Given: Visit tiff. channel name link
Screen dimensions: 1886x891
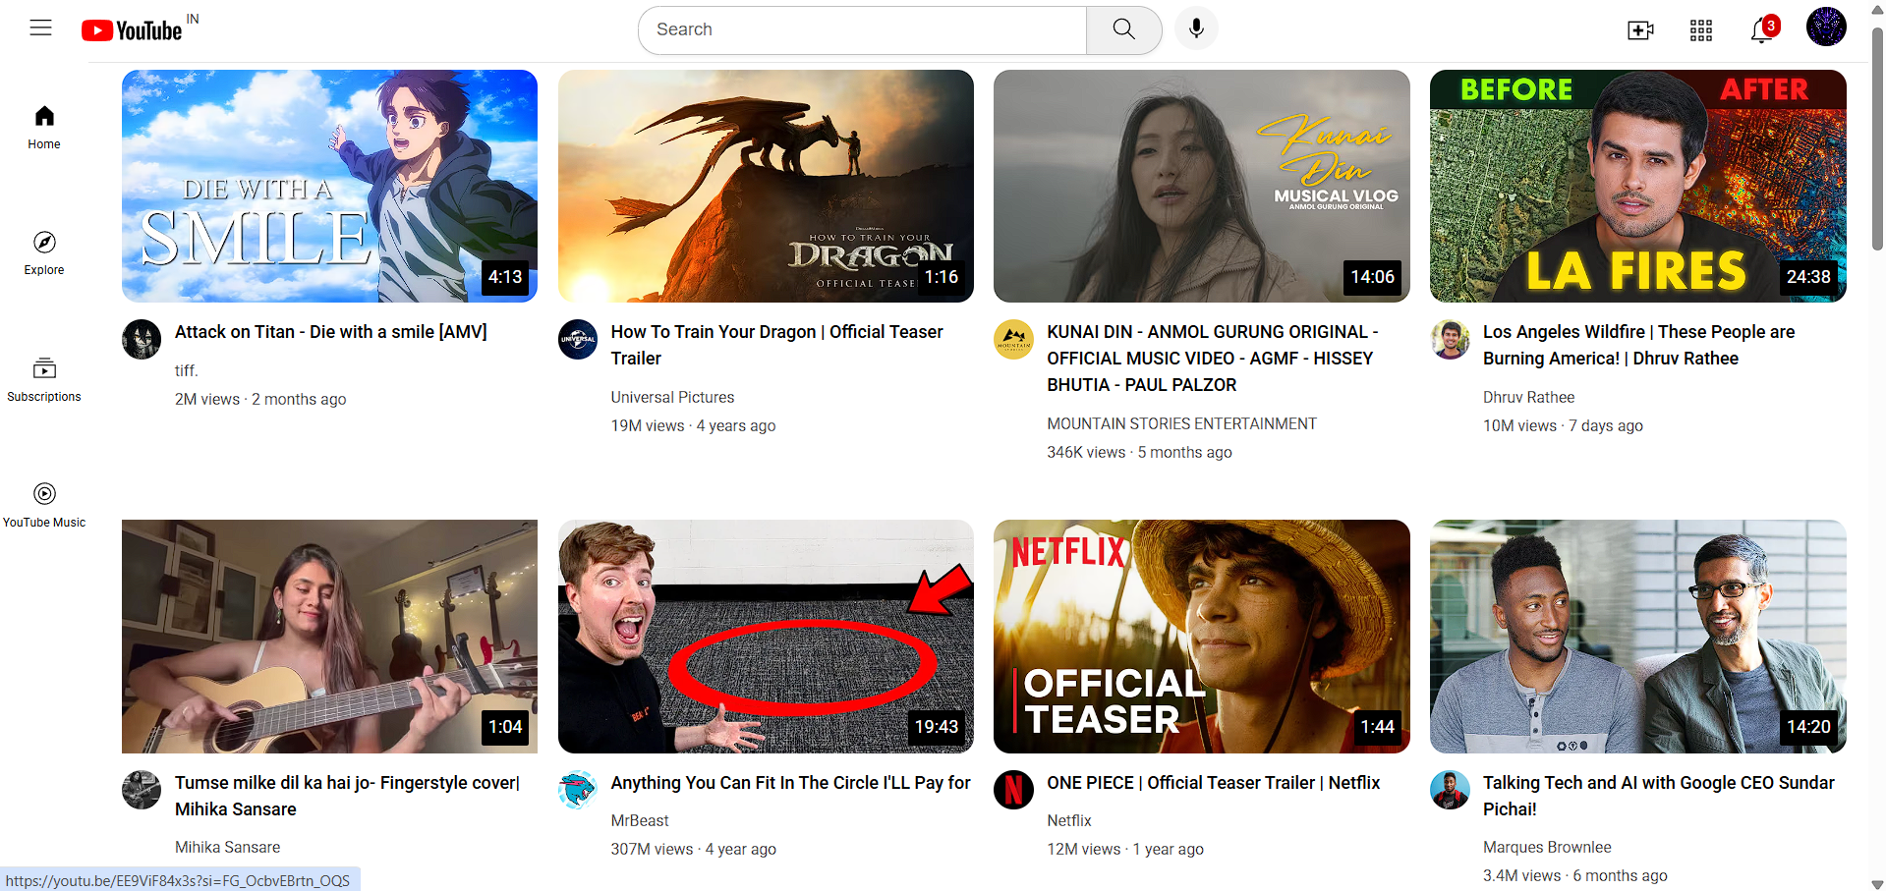Looking at the screenshot, I should coord(187,370).
